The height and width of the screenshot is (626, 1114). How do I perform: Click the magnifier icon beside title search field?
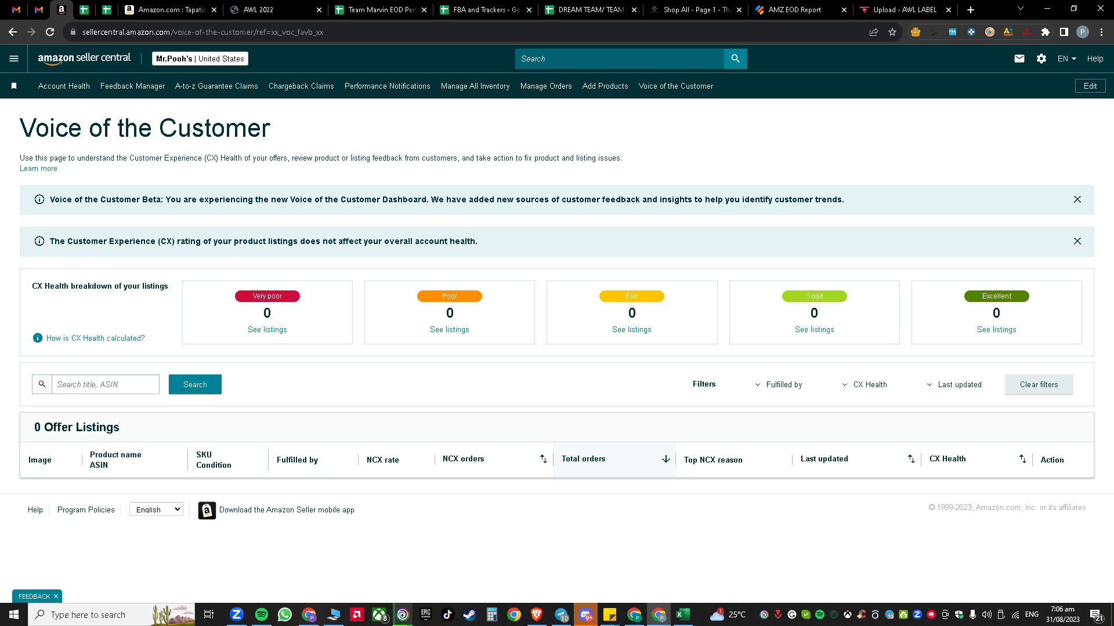point(42,384)
